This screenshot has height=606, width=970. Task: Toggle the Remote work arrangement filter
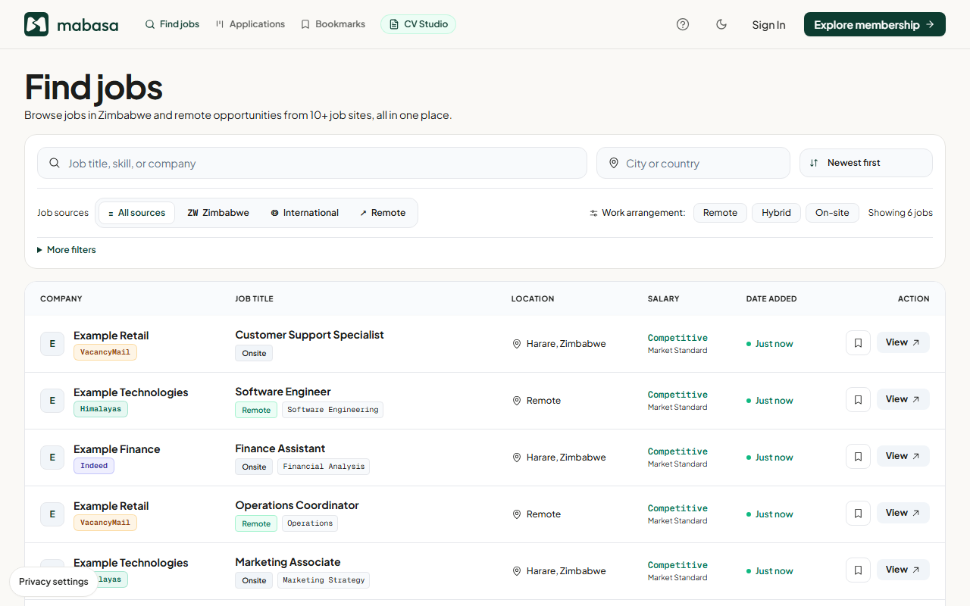(x=720, y=213)
